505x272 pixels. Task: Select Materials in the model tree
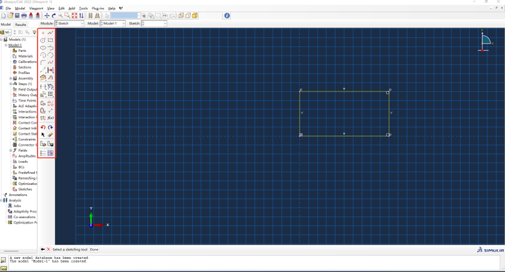tap(26, 56)
